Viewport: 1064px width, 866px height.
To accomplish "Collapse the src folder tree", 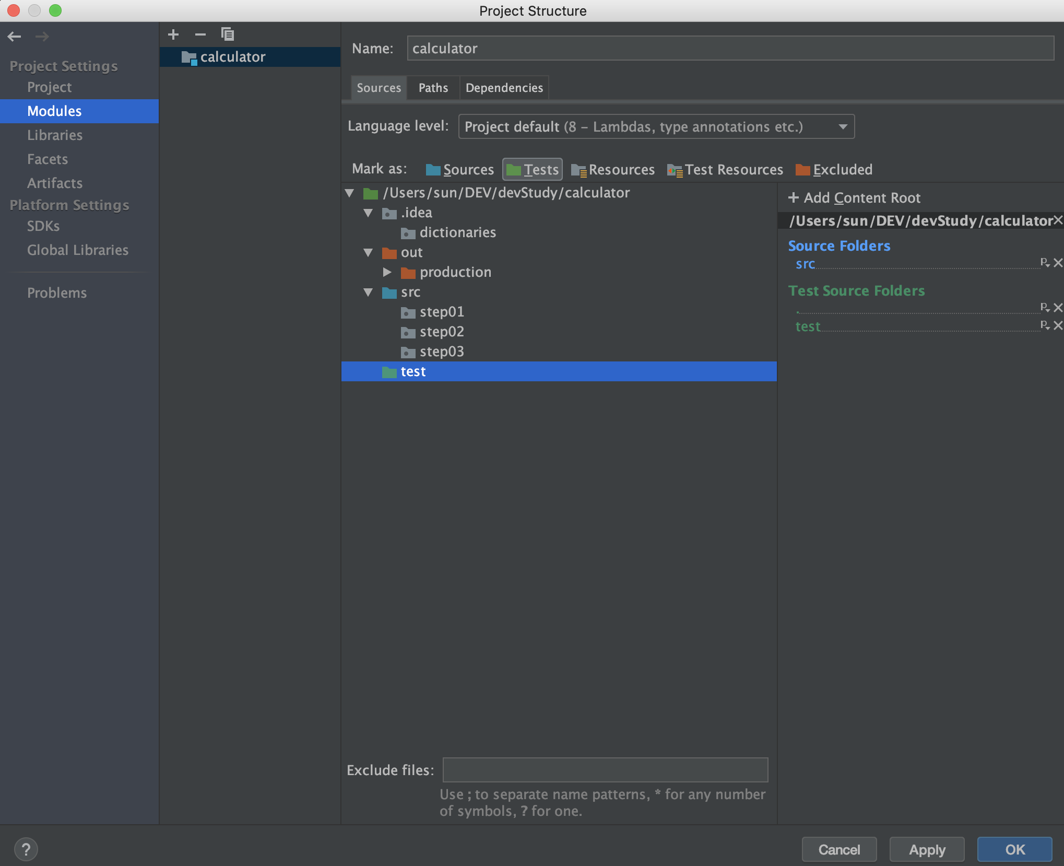I will coord(368,292).
